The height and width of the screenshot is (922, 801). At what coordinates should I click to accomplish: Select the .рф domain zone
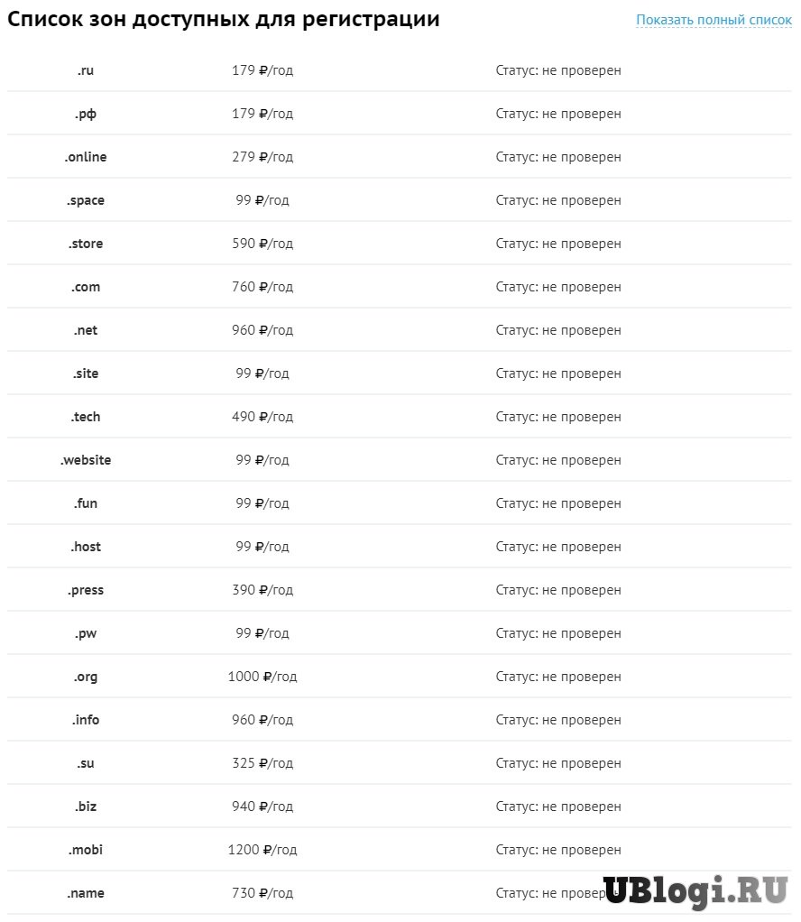pyautogui.click(x=86, y=114)
